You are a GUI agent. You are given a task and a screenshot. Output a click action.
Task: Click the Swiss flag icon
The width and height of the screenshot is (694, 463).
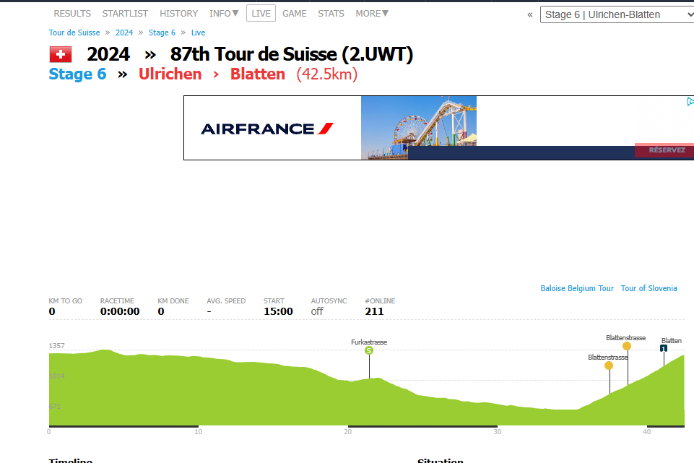coord(60,54)
